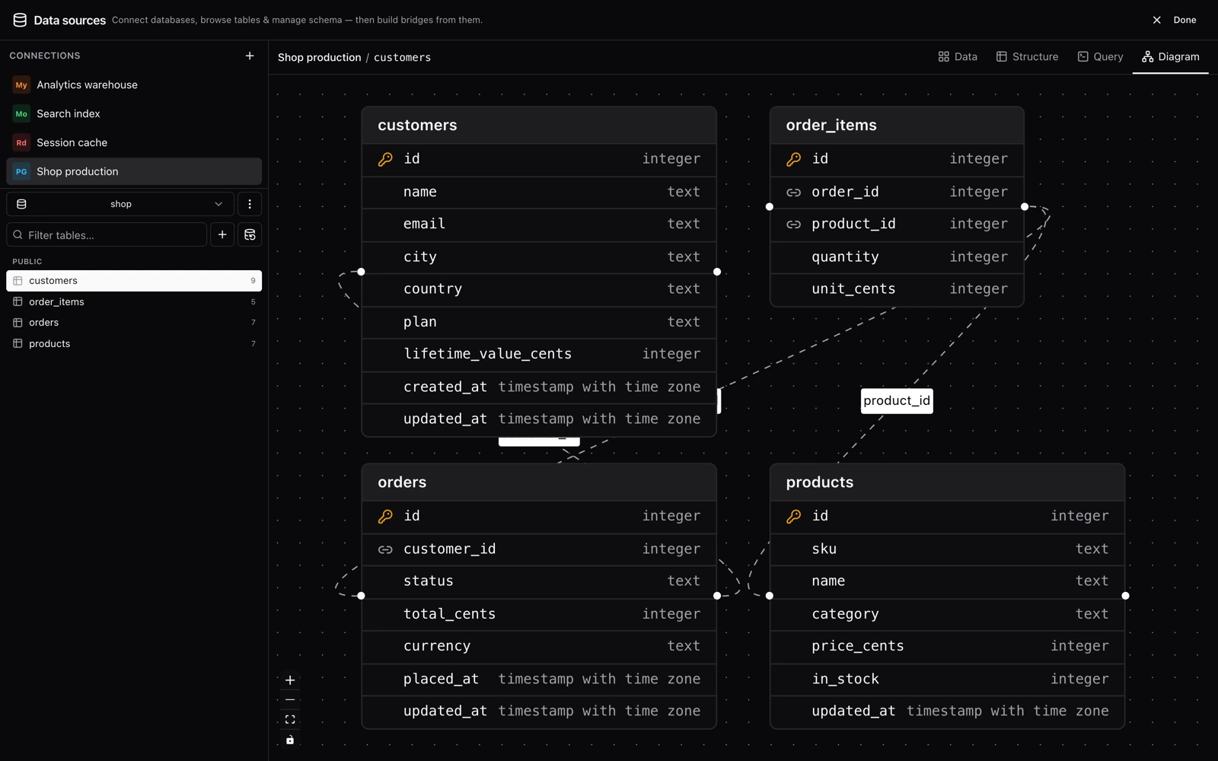Screen dimensions: 1218x761
Task: Select customers table in sidebar
Action: pos(134,281)
